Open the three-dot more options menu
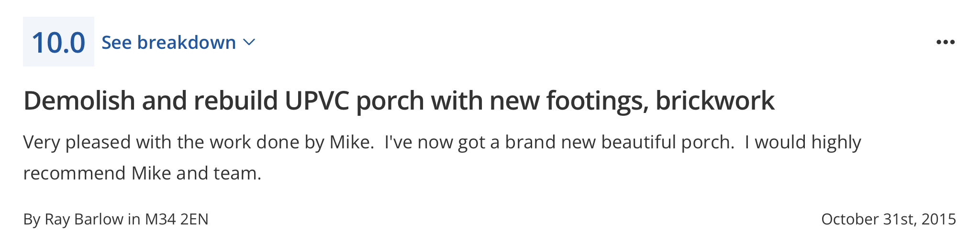Image resolution: width=980 pixels, height=246 pixels. point(946,42)
